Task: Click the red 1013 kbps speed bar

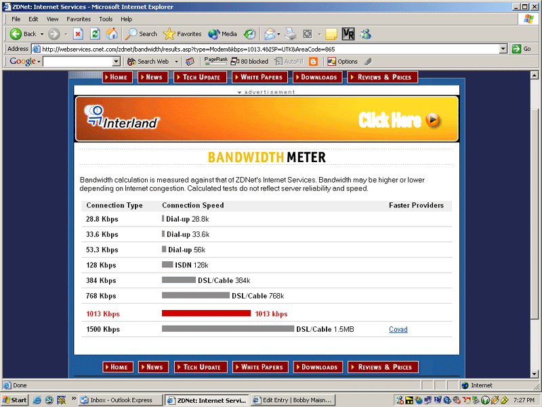Action: [x=206, y=313]
